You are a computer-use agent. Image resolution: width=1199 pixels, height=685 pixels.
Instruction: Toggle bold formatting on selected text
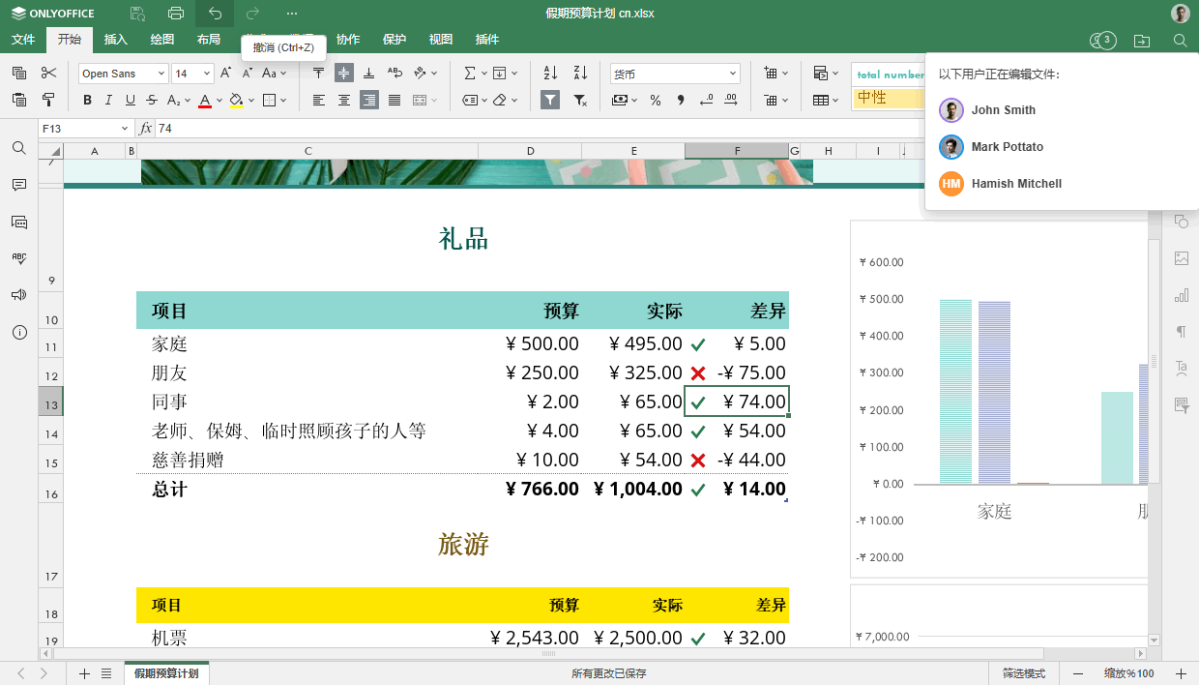(86, 100)
